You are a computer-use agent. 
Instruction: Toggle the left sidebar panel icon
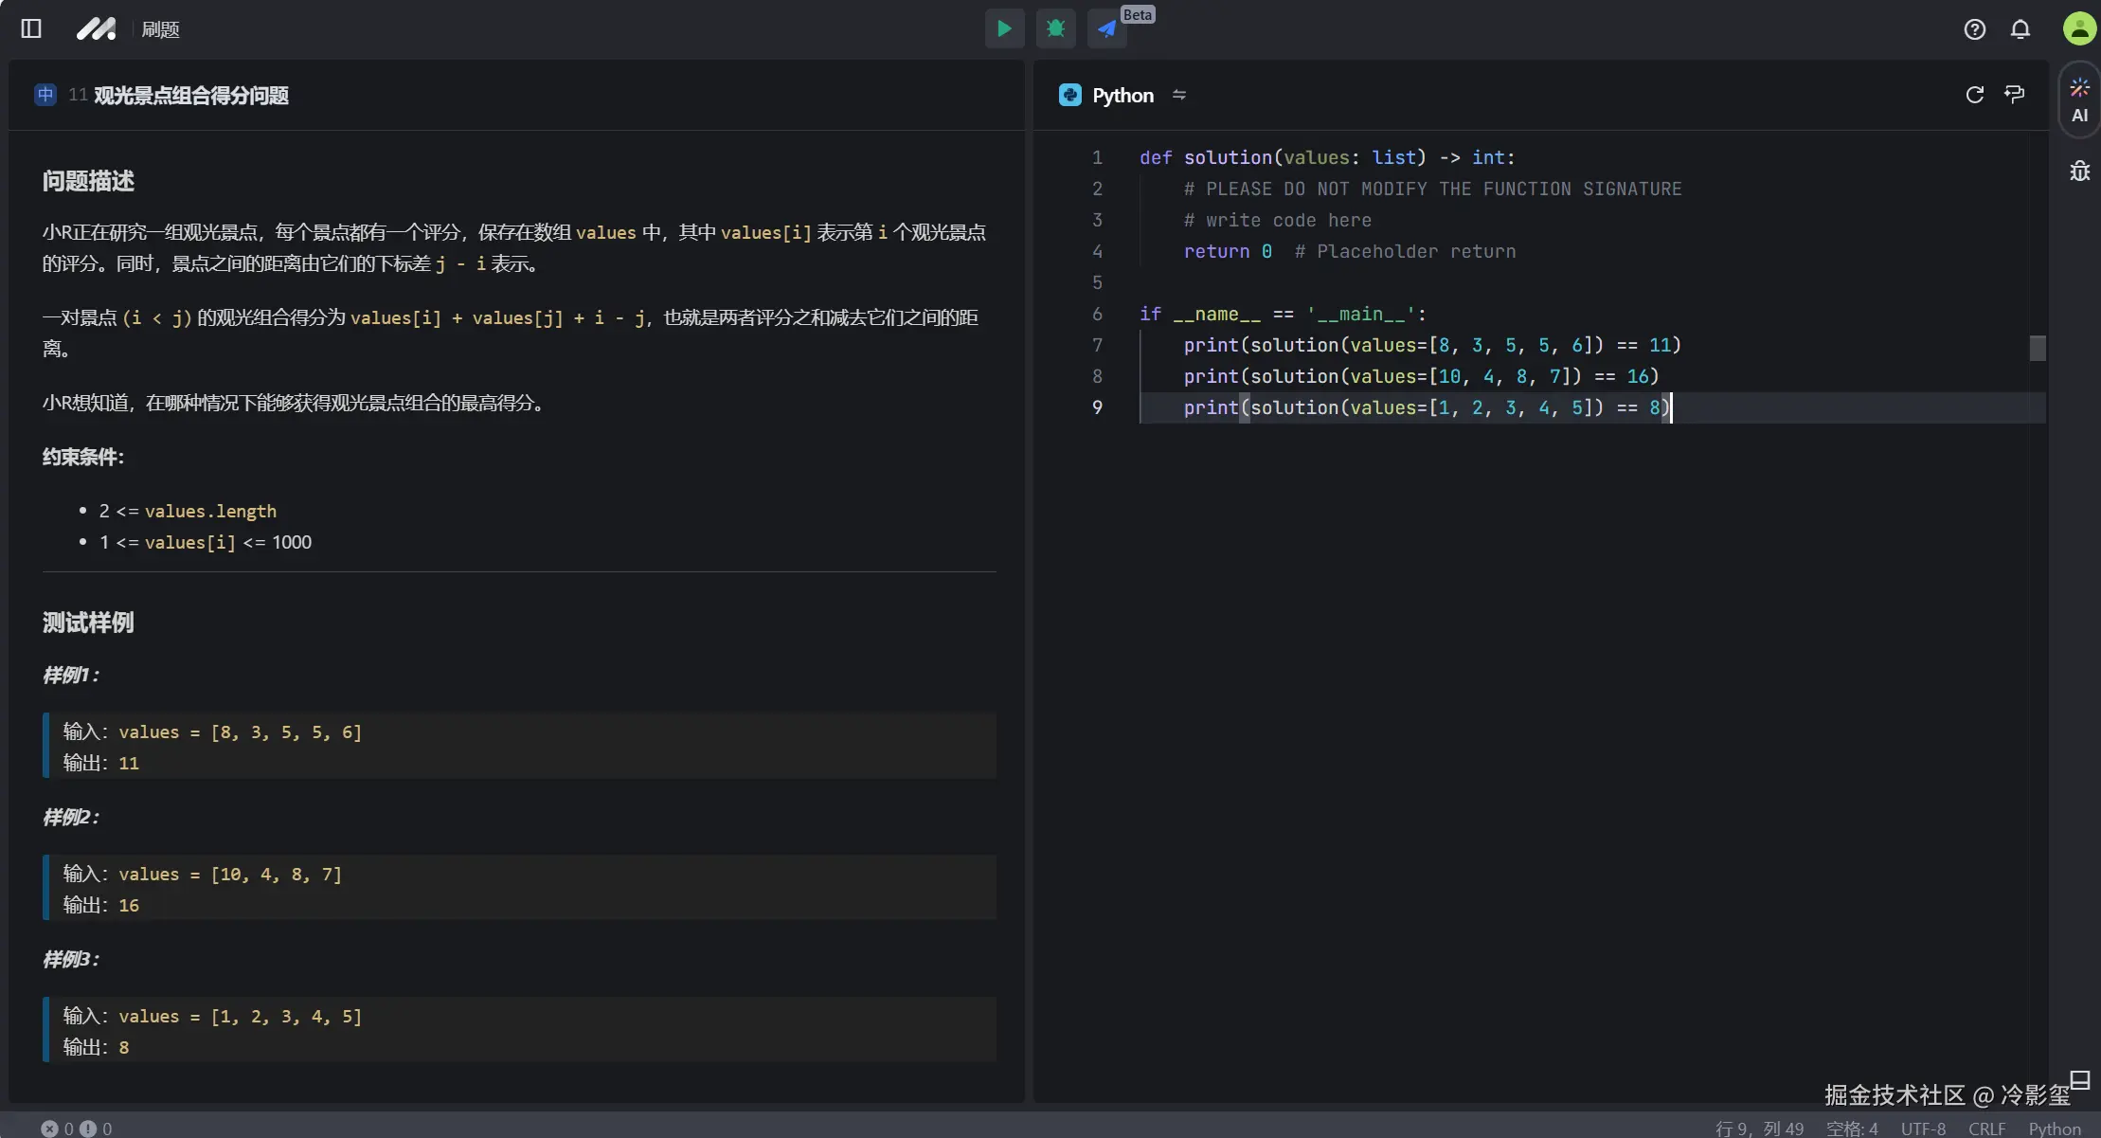coord(31,29)
